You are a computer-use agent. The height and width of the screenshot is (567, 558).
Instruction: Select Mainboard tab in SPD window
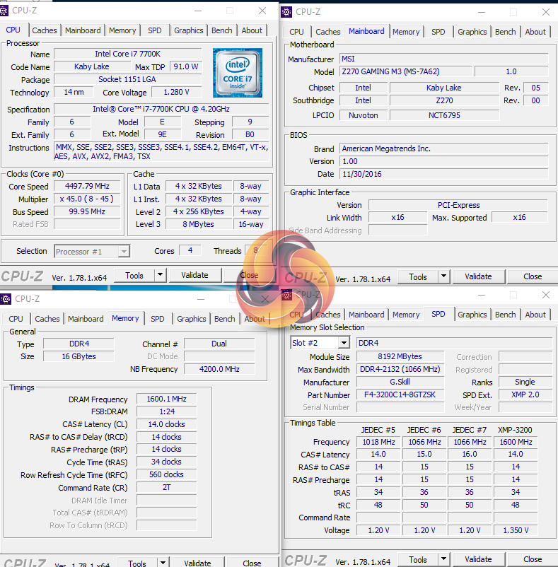pyautogui.click(x=366, y=315)
